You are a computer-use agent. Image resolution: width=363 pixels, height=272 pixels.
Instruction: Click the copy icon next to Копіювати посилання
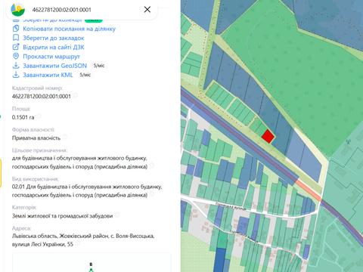click(x=16, y=29)
